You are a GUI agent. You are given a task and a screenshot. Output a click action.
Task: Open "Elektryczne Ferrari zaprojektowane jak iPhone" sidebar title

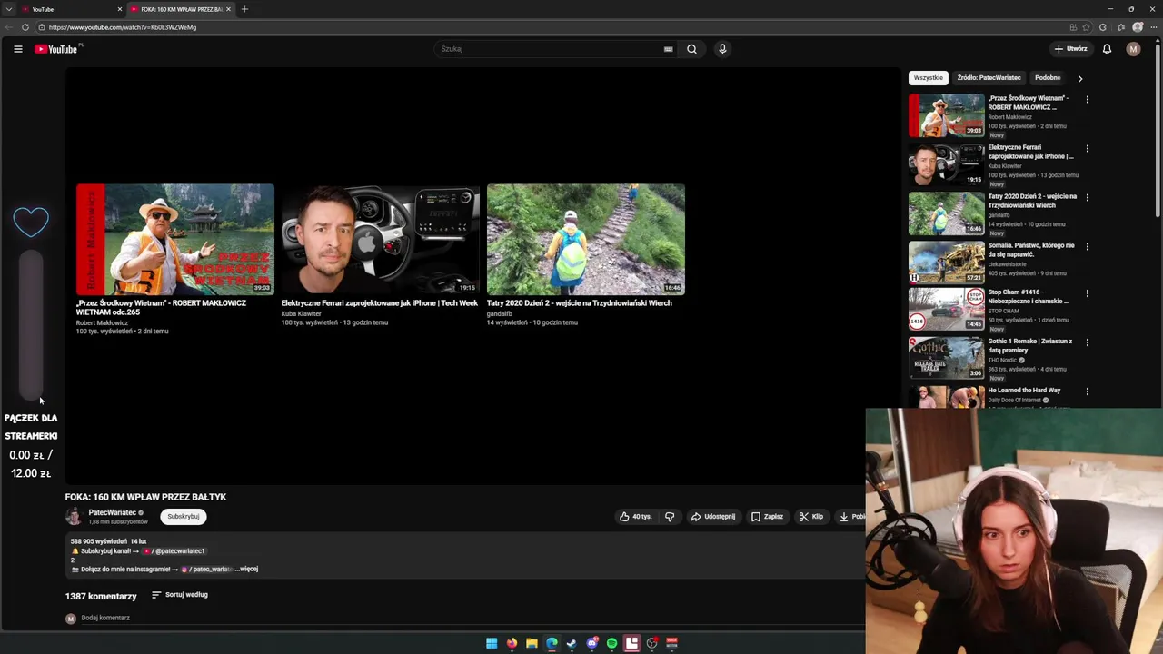[x=1030, y=152]
